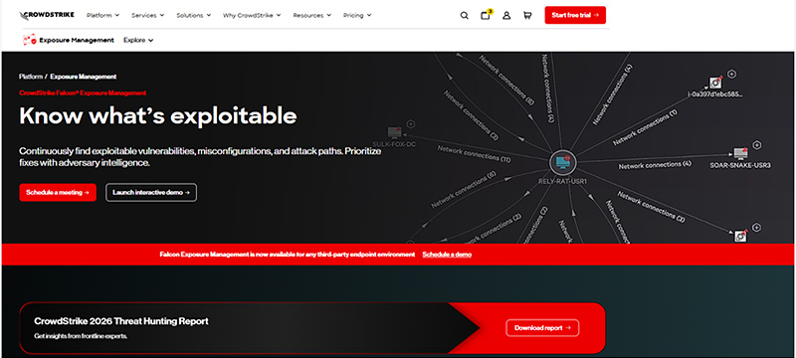This screenshot has width=796, height=358.
Task: Select the SOAR-SNAKE-USR3 computer node icon
Action: pos(741,154)
